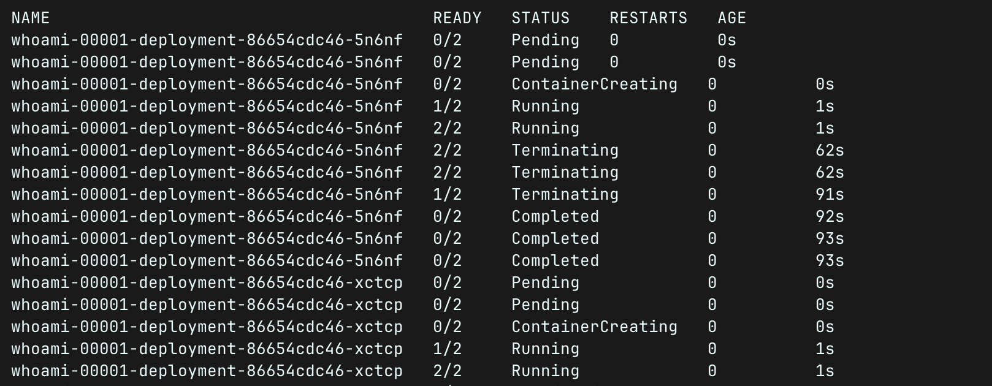Click ContainerCreating status of the xctcp pod

tap(594, 327)
